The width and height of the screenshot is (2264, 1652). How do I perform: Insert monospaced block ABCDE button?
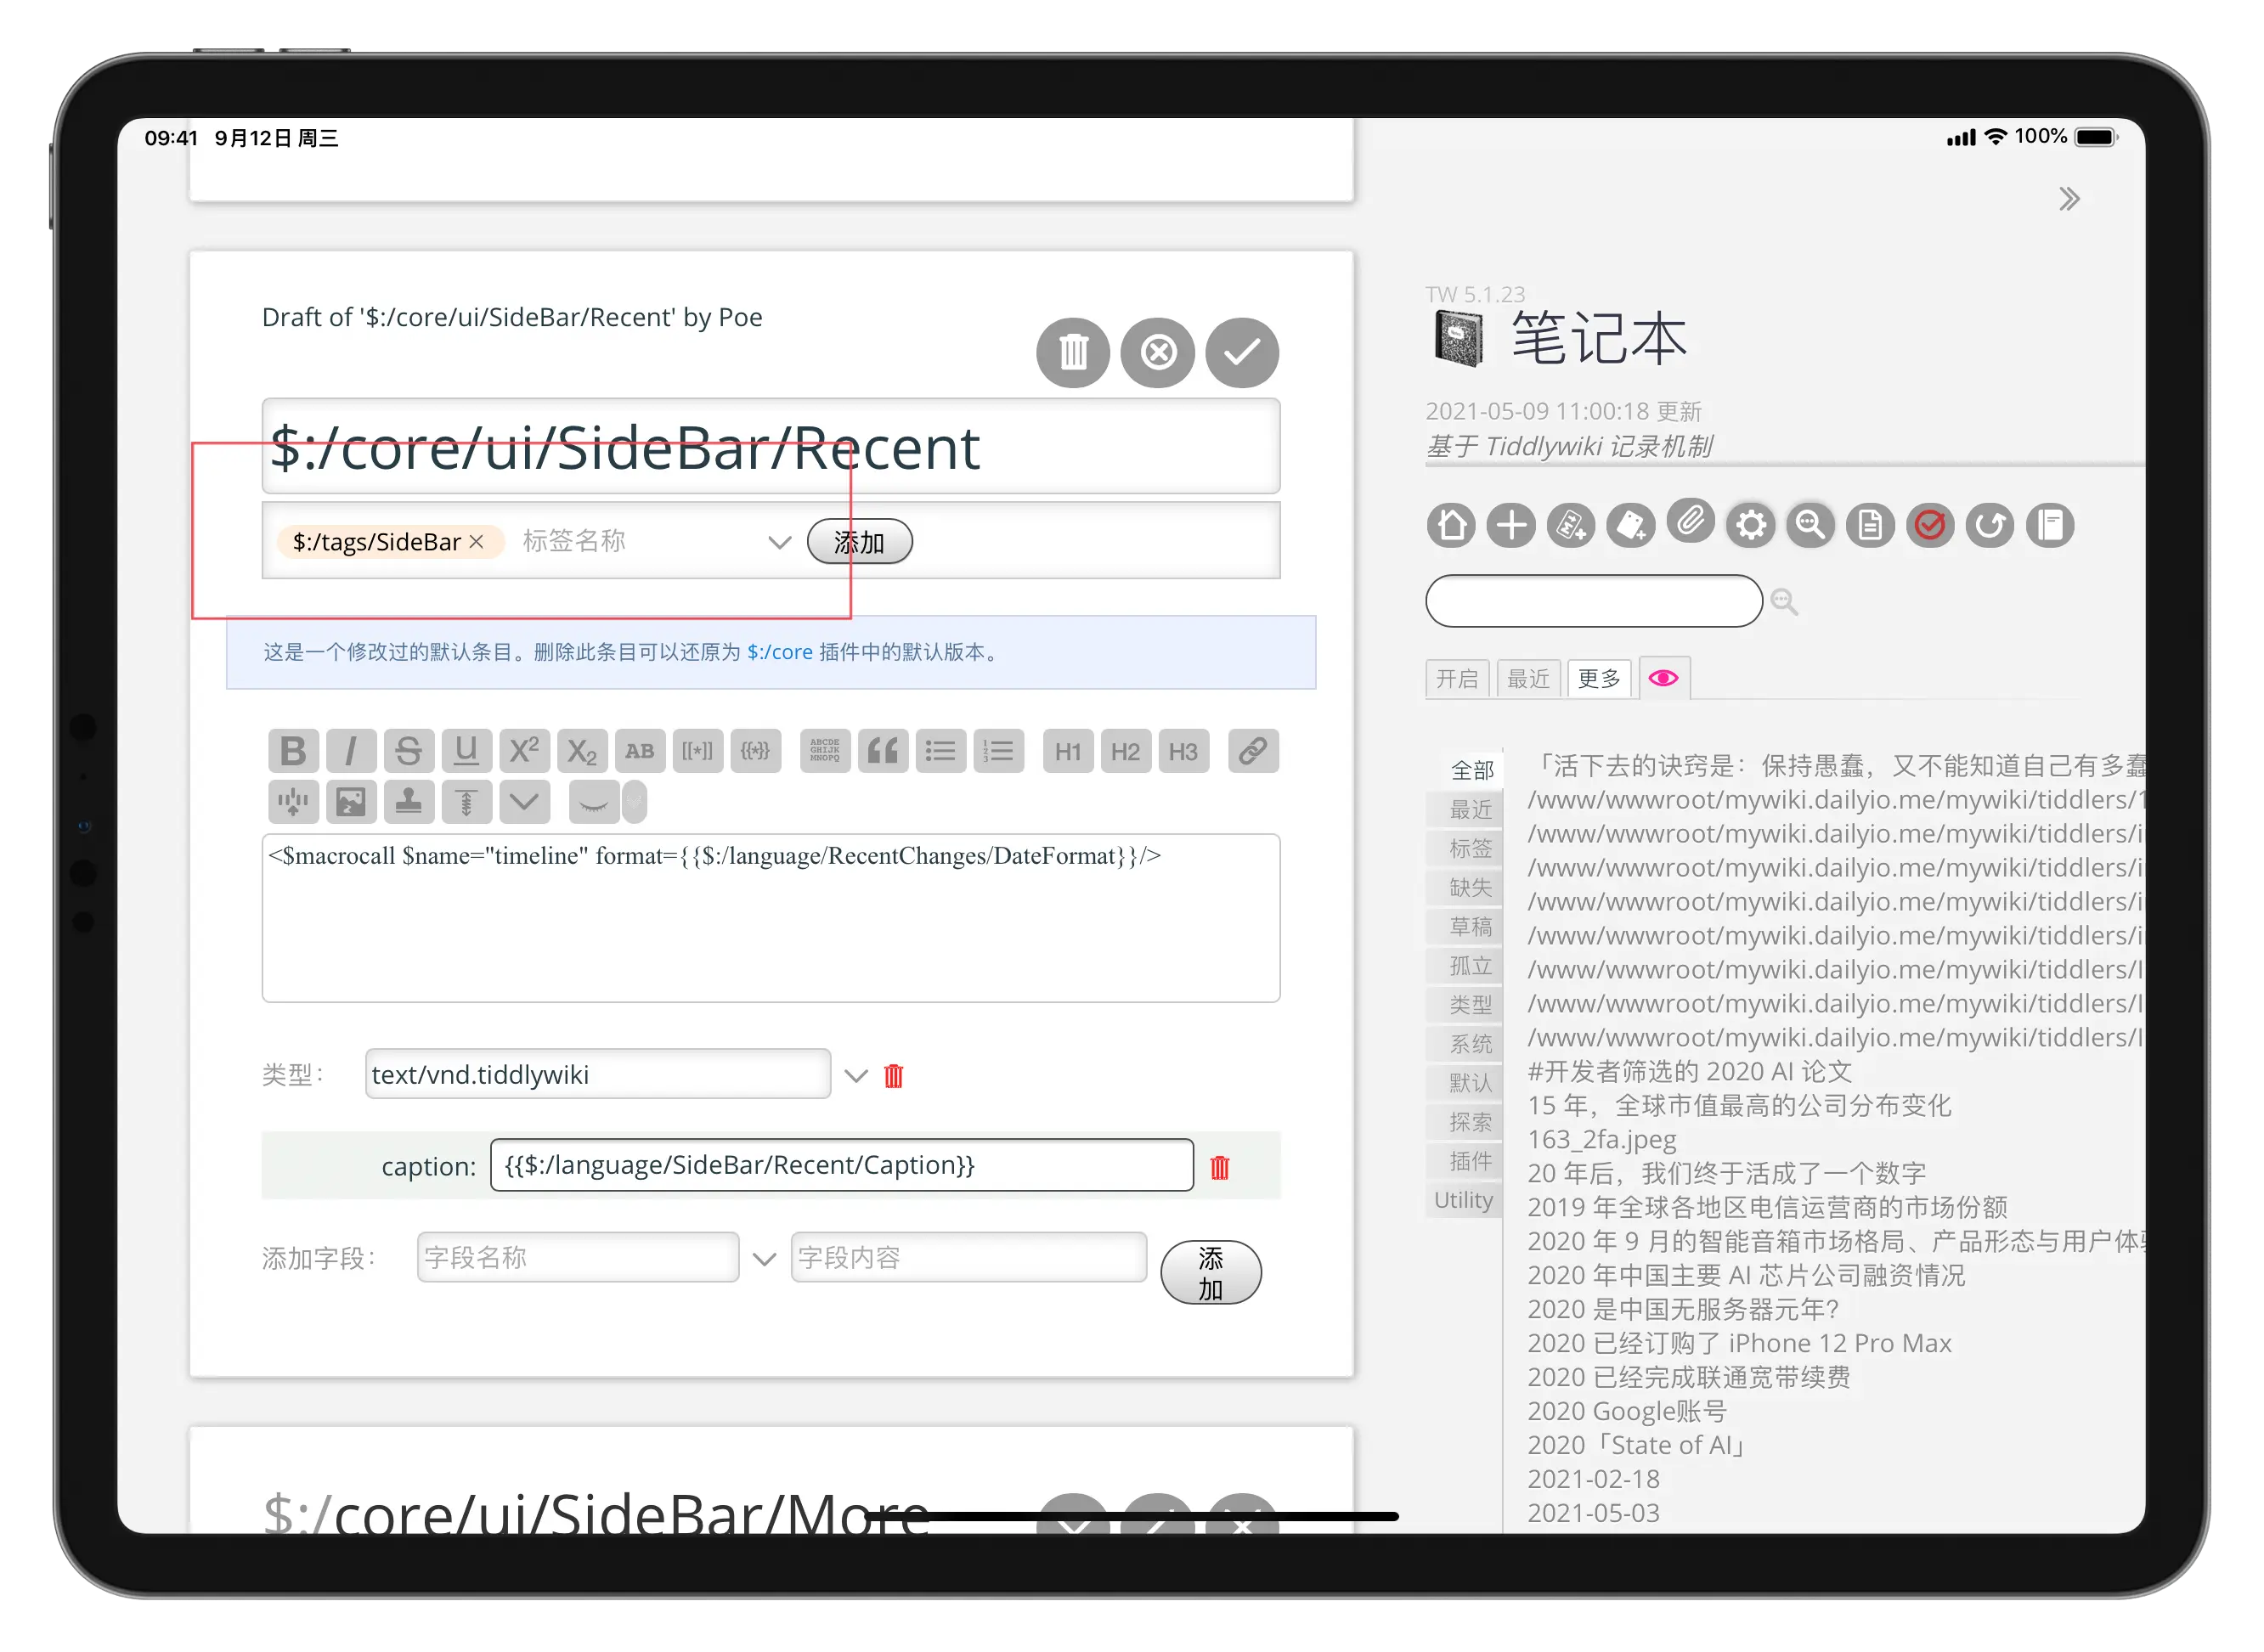[825, 751]
